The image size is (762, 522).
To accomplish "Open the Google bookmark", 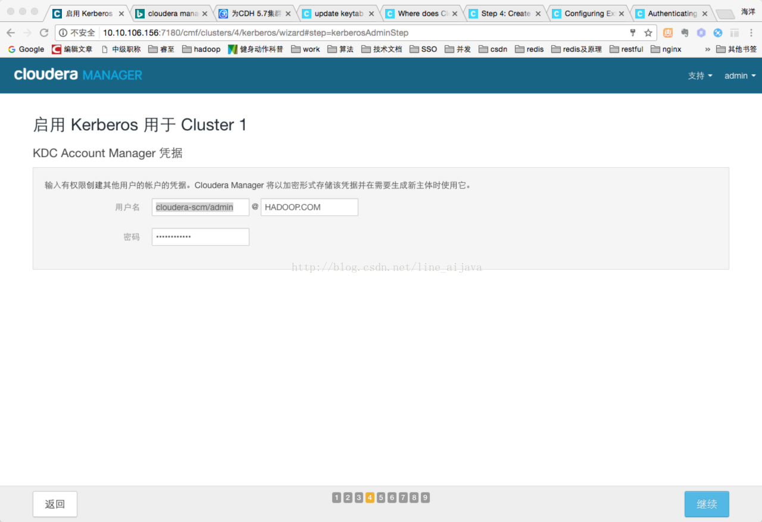I will (26, 49).
